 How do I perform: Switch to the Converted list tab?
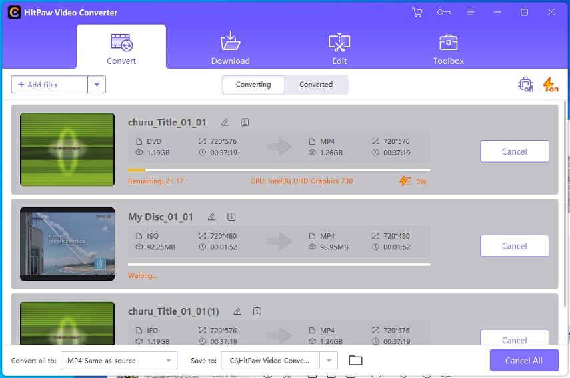click(316, 84)
